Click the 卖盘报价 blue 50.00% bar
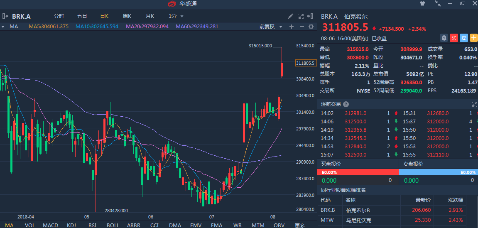The width and height of the screenshot is (478, 228). tap(439, 172)
